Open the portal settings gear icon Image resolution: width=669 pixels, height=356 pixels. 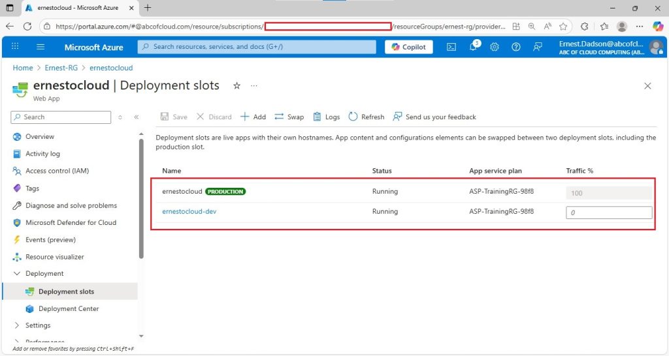494,47
